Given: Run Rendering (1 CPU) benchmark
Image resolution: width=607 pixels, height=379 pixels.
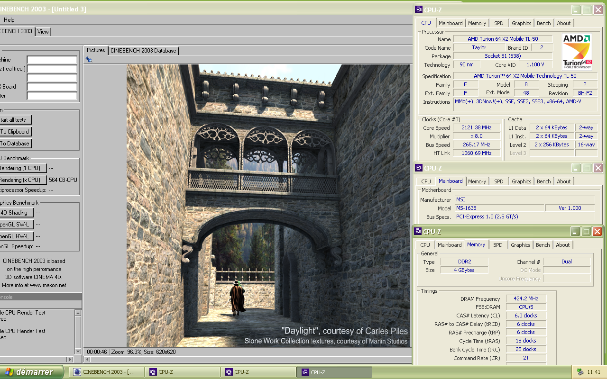Looking at the screenshot, I should click(22, 168).
